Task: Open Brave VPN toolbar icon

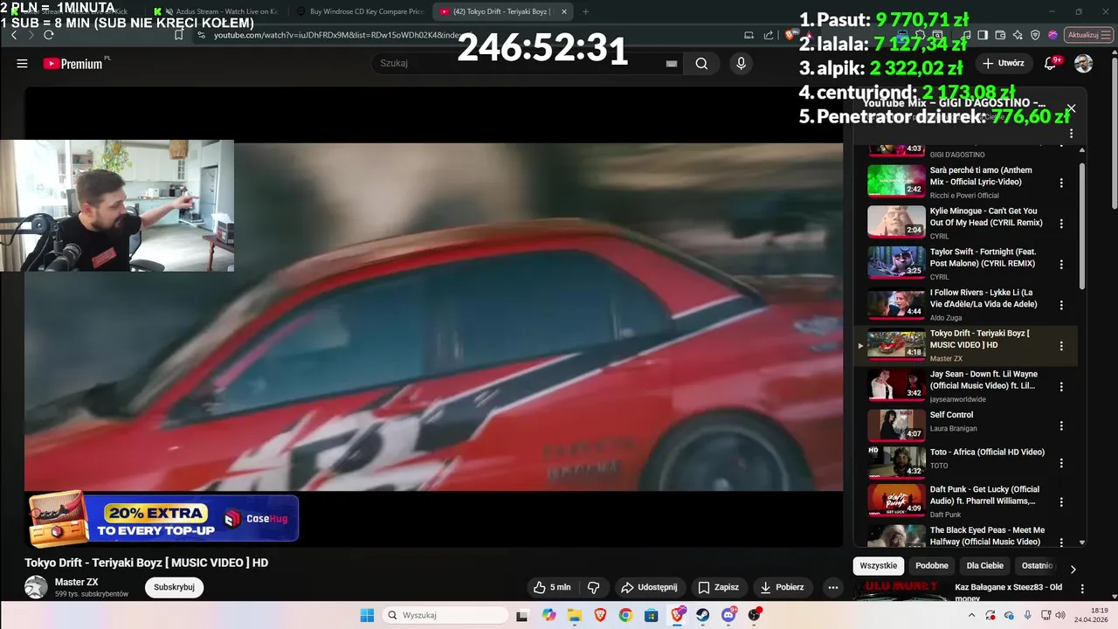Action: click(1036, 35)
